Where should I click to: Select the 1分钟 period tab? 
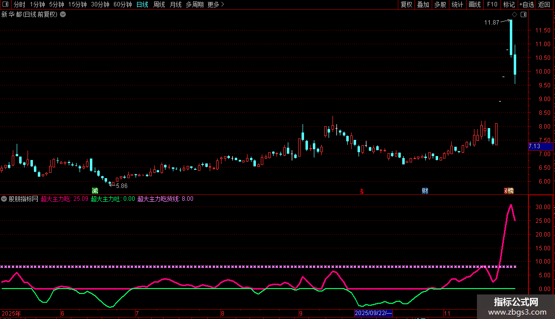(37, 4)
